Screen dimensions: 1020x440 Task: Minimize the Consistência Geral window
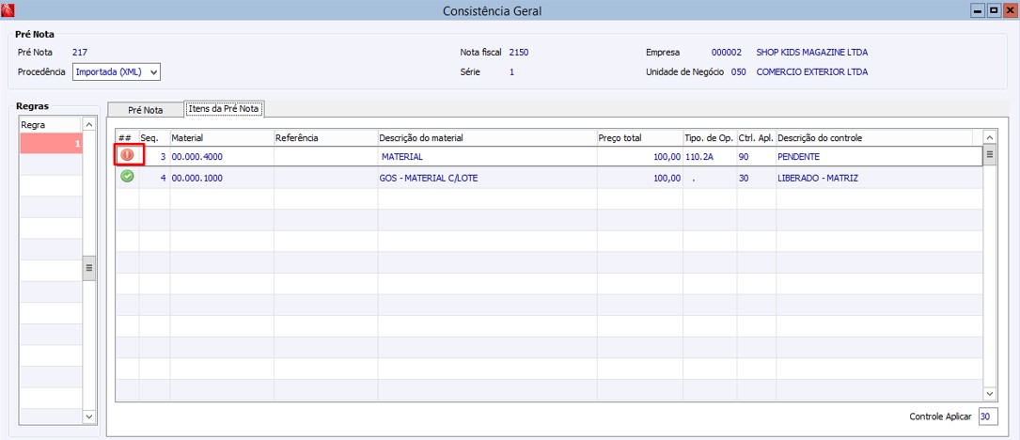978,10
